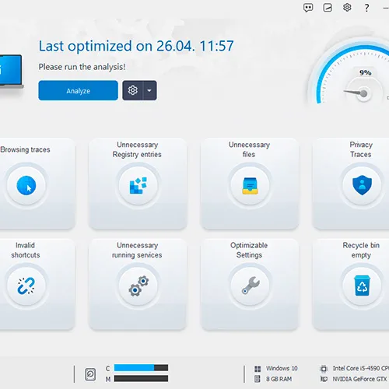Click the Analyze button
Screen dimensions: 389x389
point(78,90)
